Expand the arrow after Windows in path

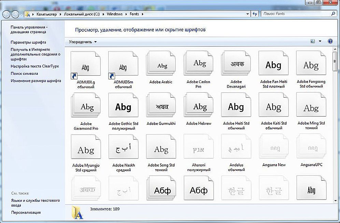coord(126,14)
